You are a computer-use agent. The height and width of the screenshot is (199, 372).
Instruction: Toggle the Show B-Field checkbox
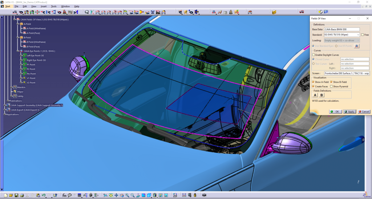click(331, 82)
